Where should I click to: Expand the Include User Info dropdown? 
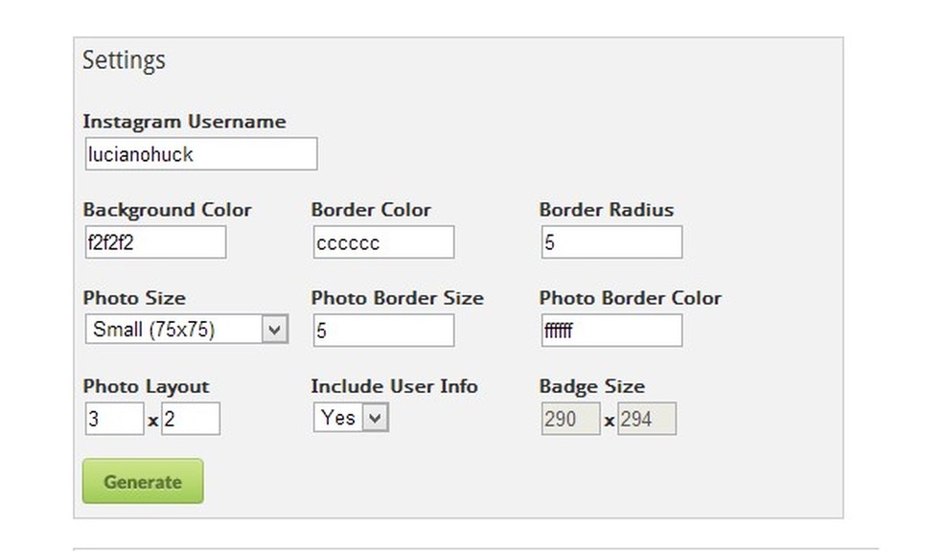click(x=350, y=418)
